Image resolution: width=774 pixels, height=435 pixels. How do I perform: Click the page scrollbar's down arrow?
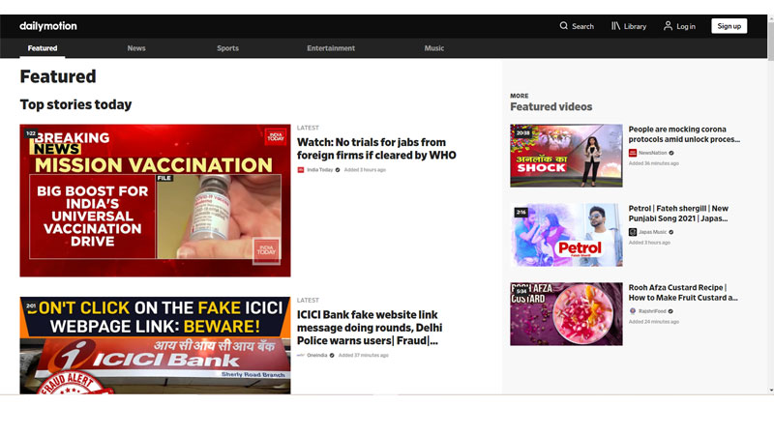770,391
